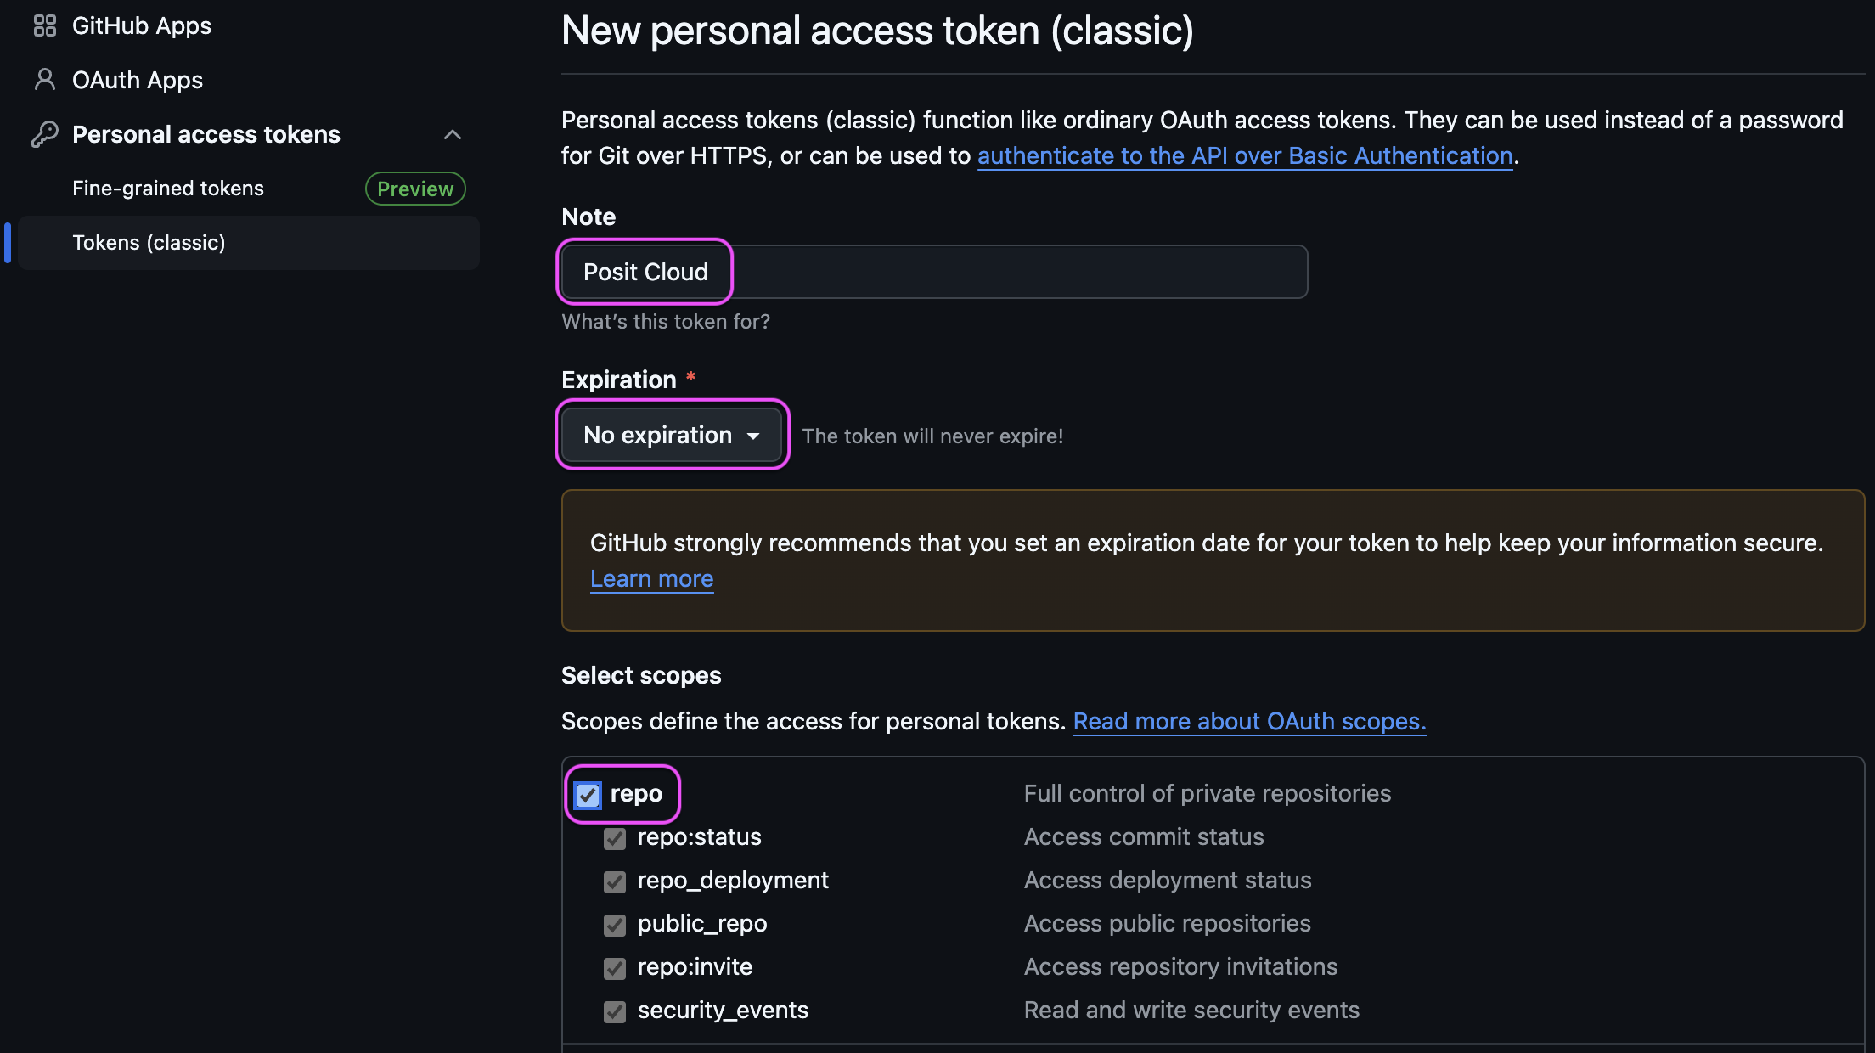Toggle the public_repo checkbox

pyautogui.click(x=615, y=925)
